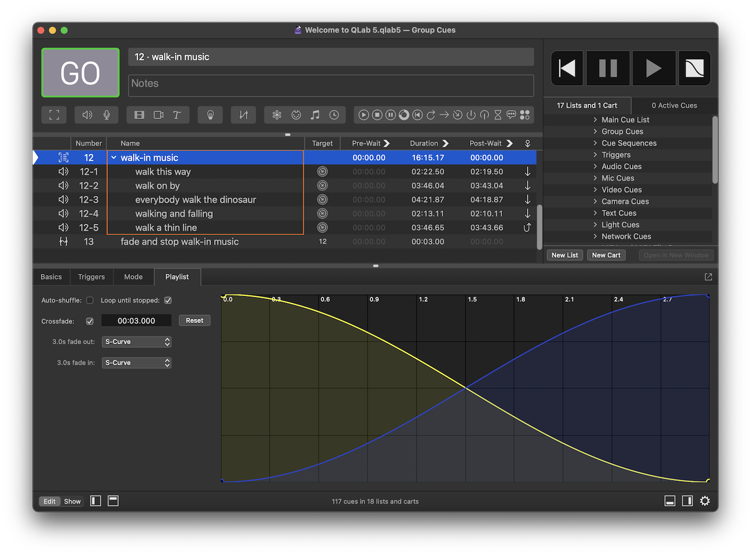Disable Loop until stopped
Image resolution: width=751 pixels, height=555 pixels.
click(169, 300)
